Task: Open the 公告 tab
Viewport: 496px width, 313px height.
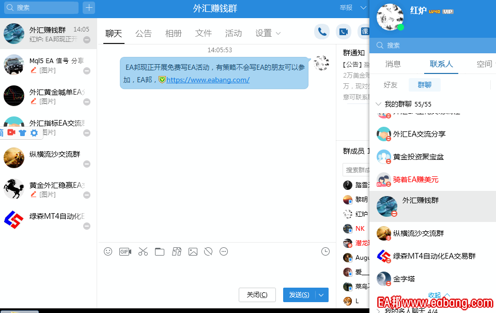Action: pyautogui.click(x=144, y=33)
